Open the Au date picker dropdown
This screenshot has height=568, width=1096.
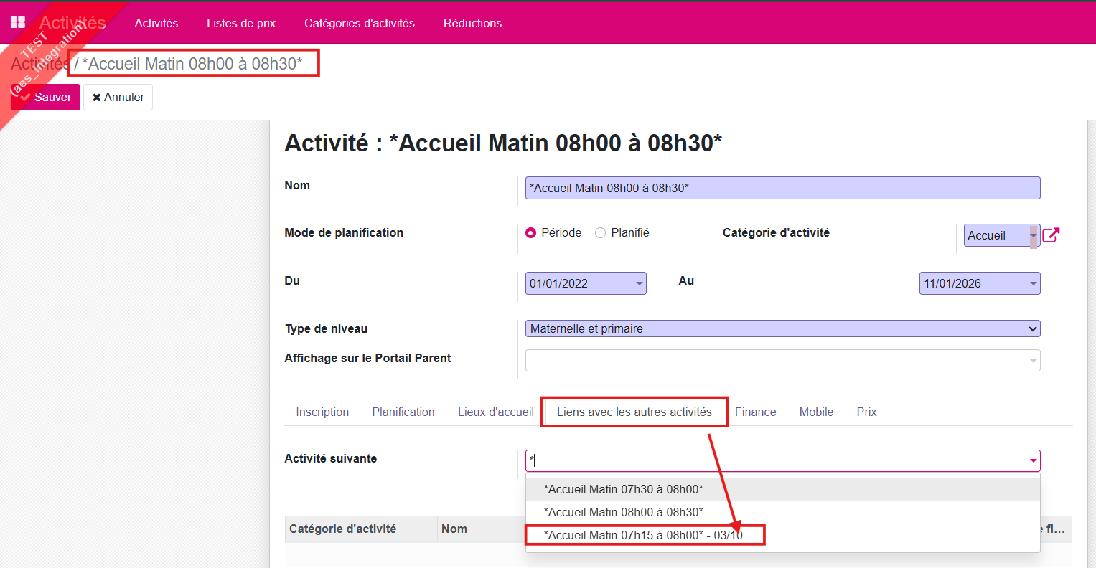[1033, 284]
